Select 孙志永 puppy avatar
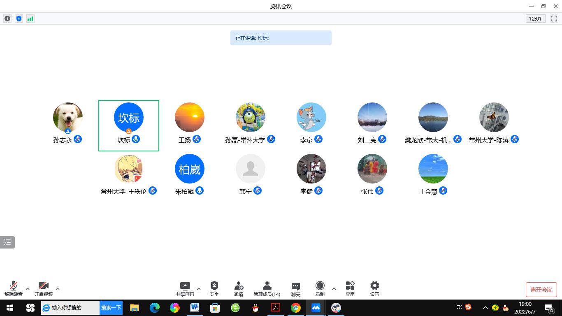This screenshot has width=562, height=316. pos(68,117)
